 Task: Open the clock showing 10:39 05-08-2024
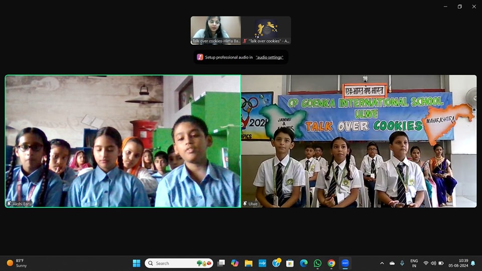click(x=458, y=263)
